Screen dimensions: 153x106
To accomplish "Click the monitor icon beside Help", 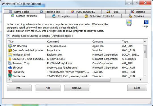I will pos(129,23).
